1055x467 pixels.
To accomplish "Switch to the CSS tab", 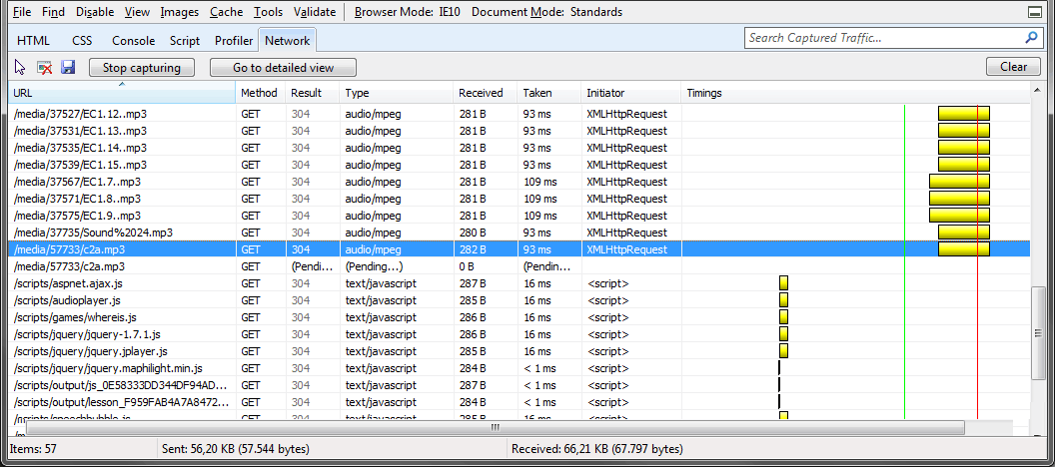I will click(82, 40).
